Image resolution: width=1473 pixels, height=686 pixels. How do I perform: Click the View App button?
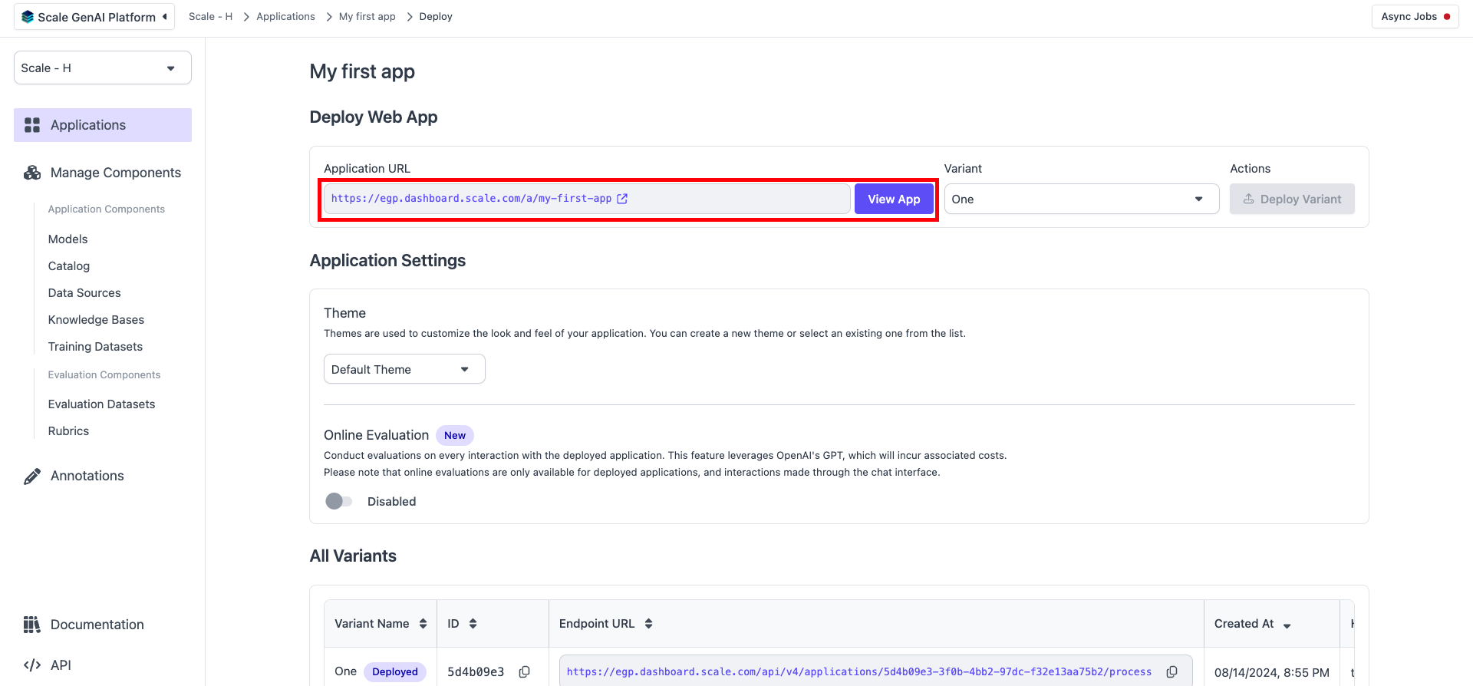[x=894, y=199]
